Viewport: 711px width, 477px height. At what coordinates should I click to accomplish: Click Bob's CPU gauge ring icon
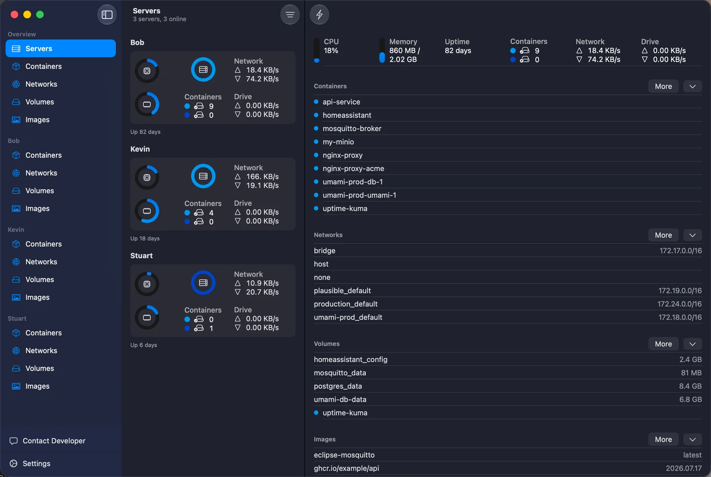pos(147,71)
